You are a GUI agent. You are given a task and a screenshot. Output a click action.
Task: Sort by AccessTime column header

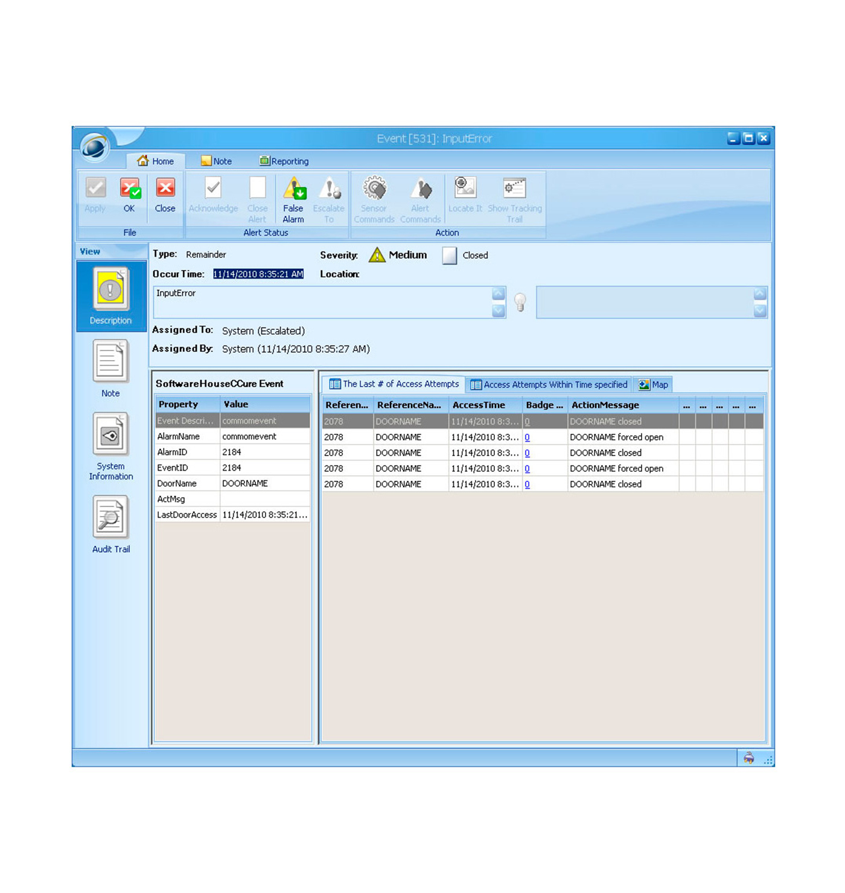point(485,405)
